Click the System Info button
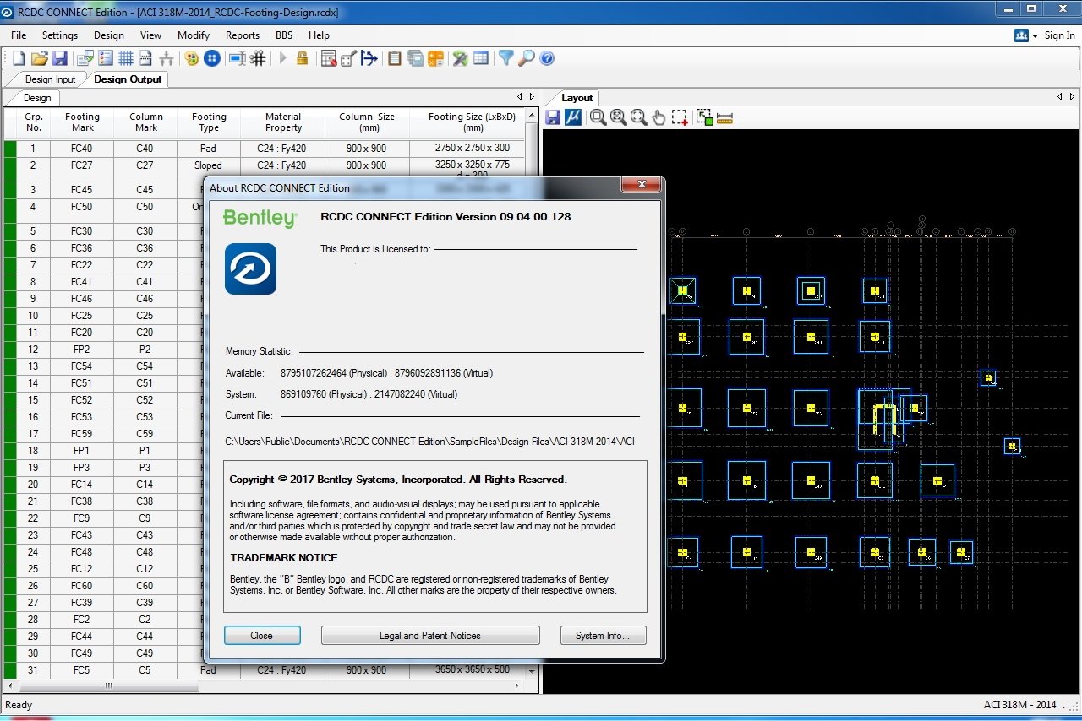The height and width of the screenshot is (721, 1082). tap(604, 636)
